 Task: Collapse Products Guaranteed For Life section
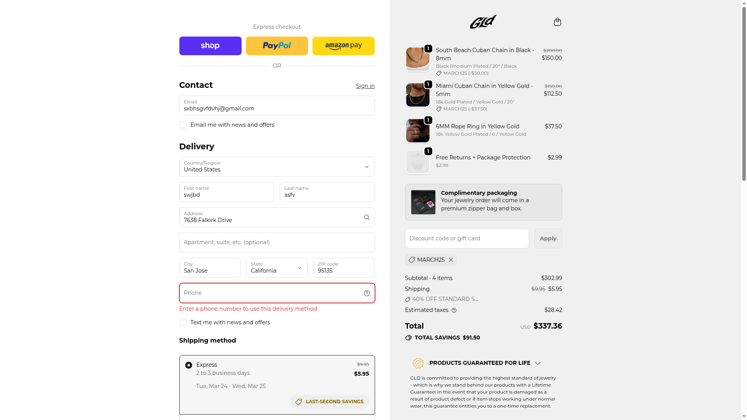coord(538,363)
